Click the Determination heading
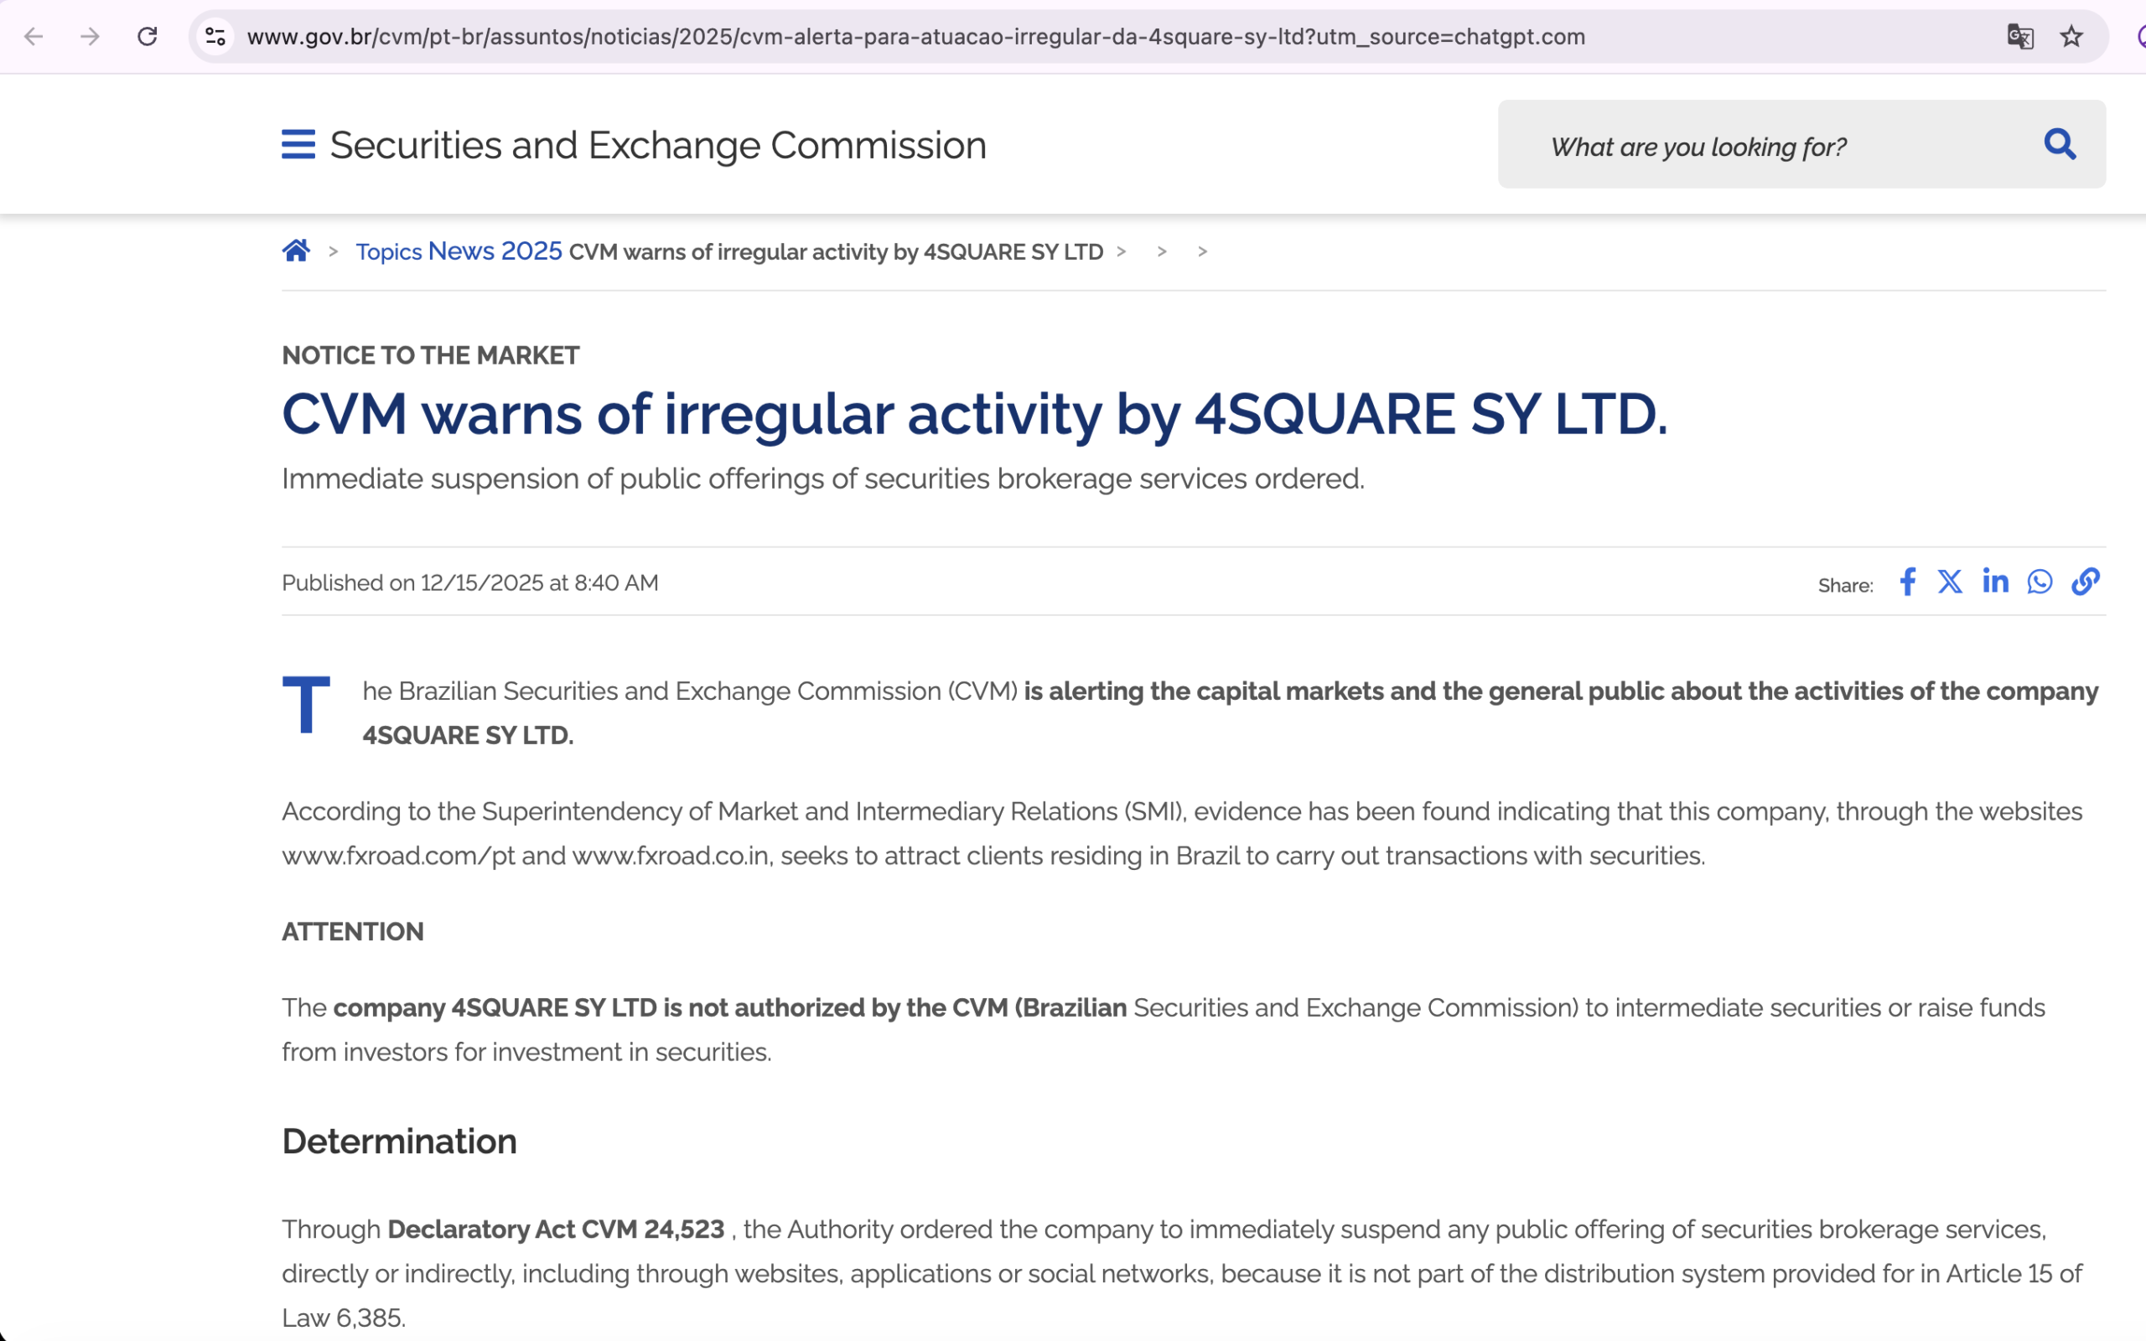 pos(399,1142)
